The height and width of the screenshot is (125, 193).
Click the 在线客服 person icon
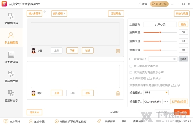coord(31,121)
